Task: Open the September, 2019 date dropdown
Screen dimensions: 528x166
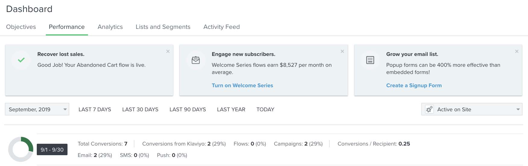Action: 37,109
